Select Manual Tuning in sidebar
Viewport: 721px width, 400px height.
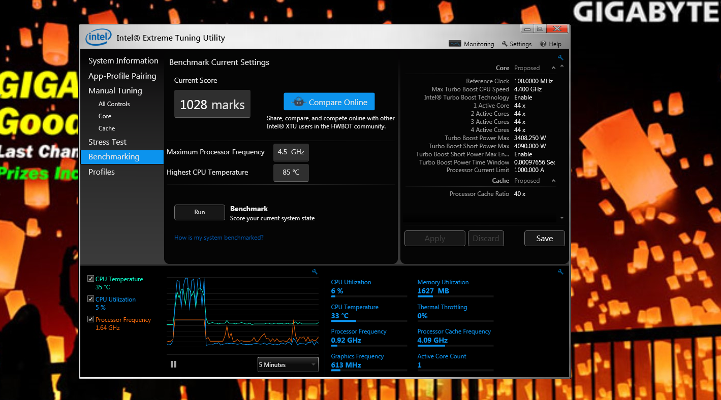point(115,91)
